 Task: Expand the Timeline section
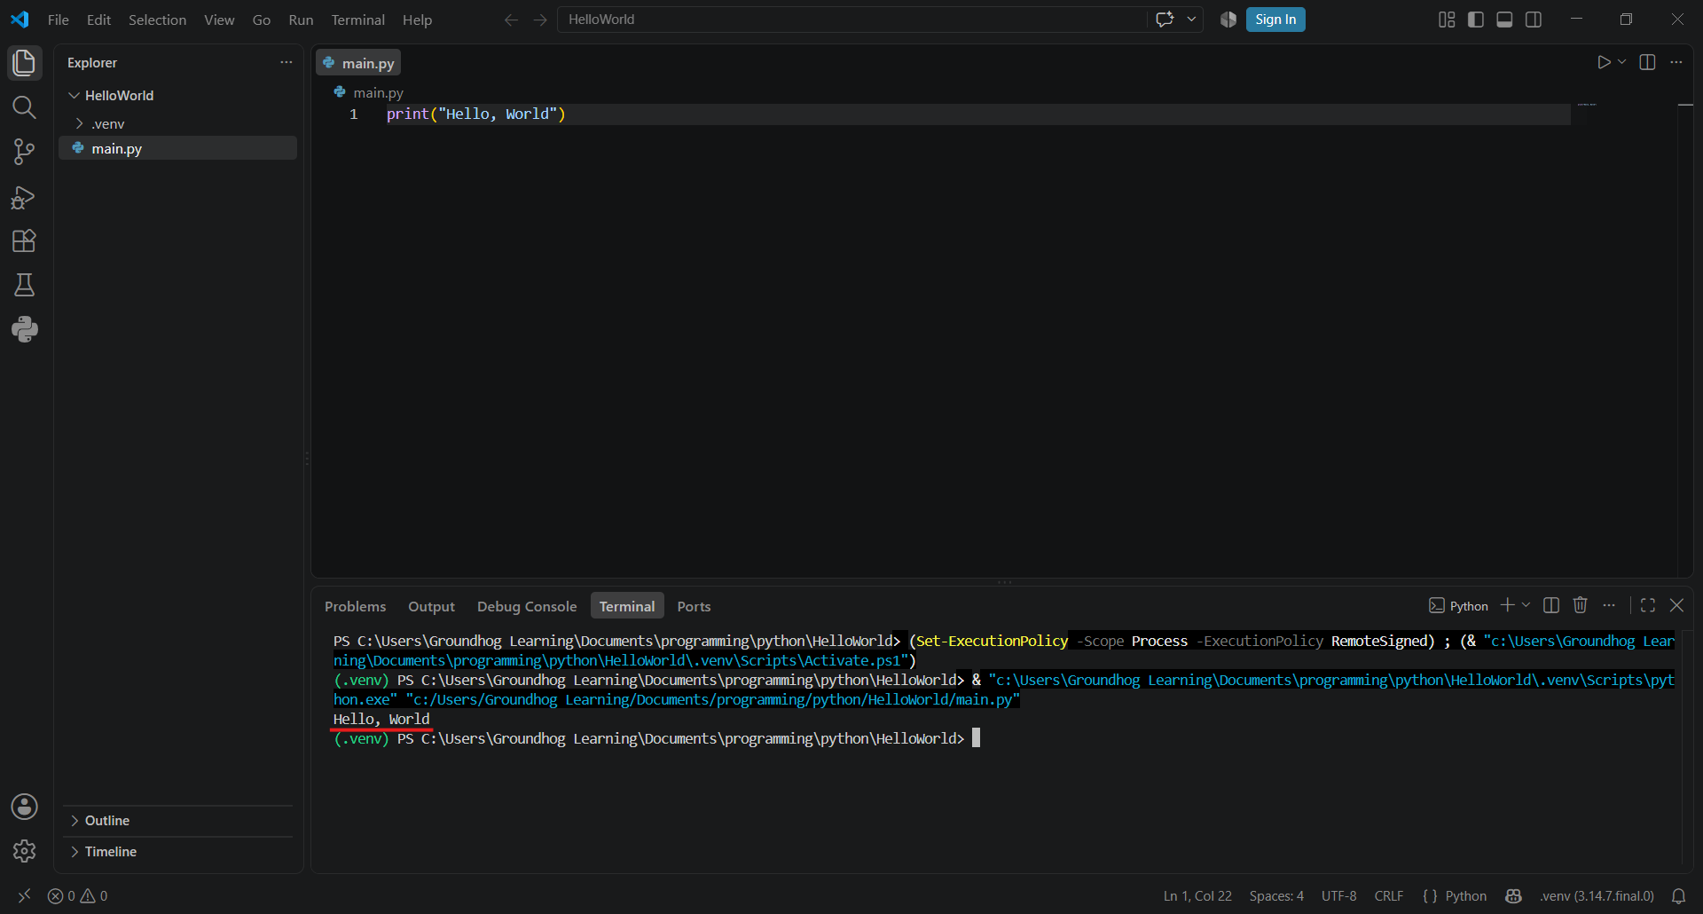177,852
